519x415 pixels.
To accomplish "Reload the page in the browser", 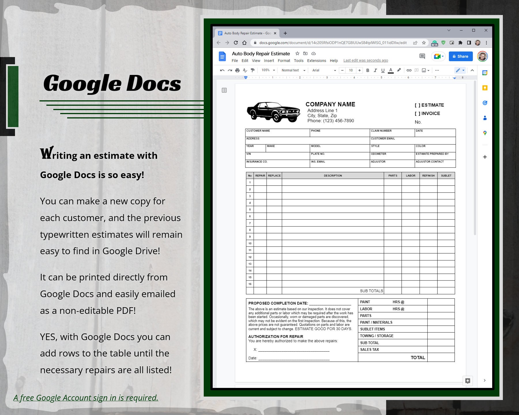I will pos(236,43).
